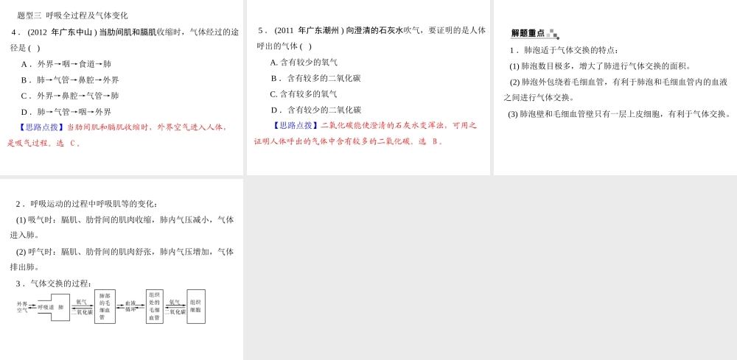Image resolution: width=737 pixels, height=360 pixels.
Task: Click the blue 【思路点拨】 label in question 4
Action: (40, 127)
